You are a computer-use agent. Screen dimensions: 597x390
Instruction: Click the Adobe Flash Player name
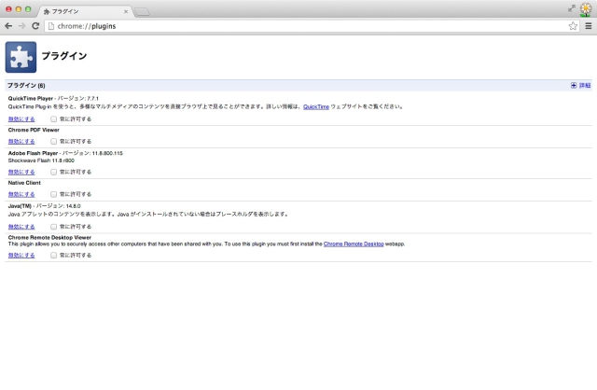tap(33, 153)
